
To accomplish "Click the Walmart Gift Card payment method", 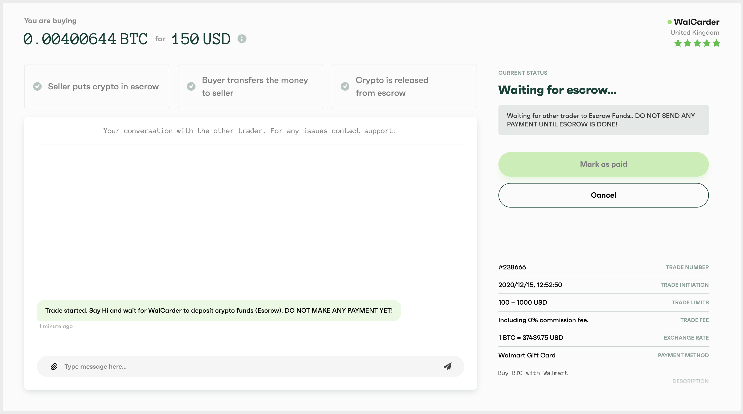I will pos(527,355).
